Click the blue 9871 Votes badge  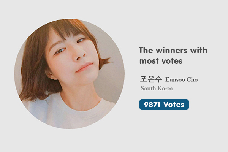coord(164,104)
